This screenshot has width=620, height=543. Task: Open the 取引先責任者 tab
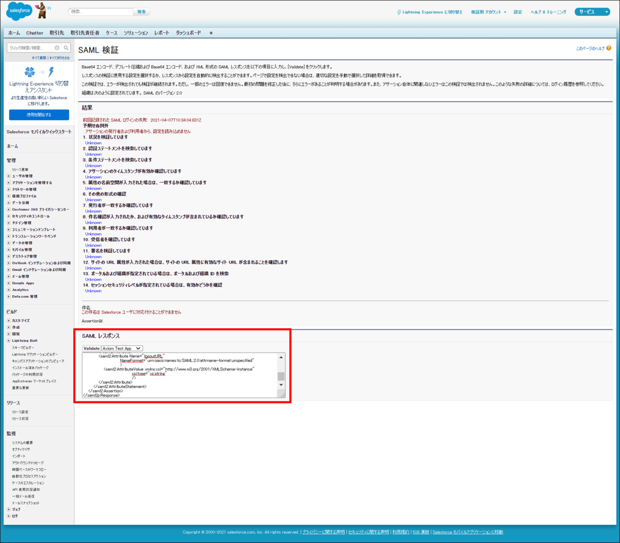85,33
